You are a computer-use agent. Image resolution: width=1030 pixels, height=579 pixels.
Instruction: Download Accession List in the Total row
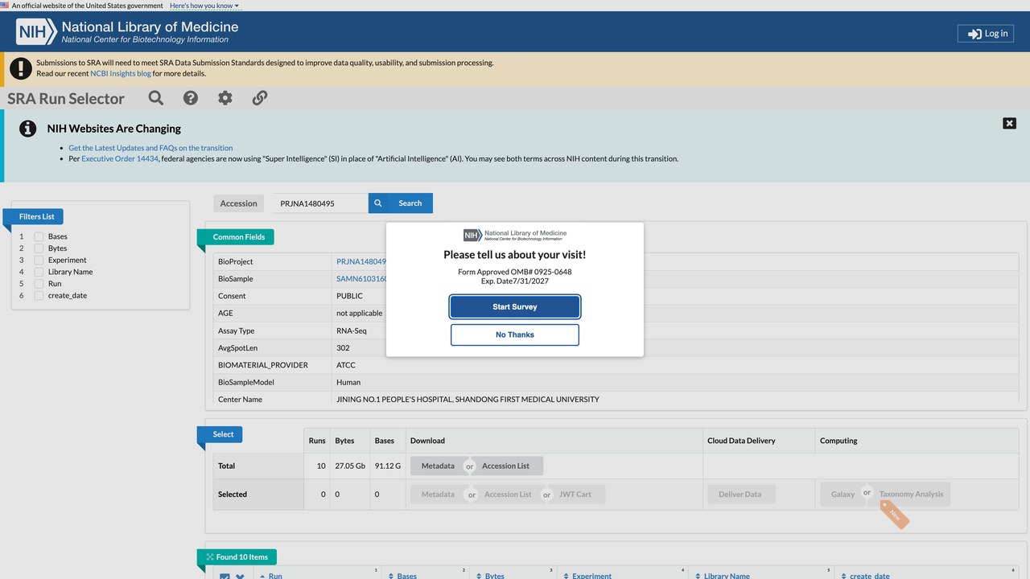pos(508,466)
